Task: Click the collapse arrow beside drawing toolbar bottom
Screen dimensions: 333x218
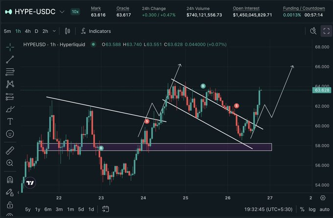Action: (x=19, y=193)
